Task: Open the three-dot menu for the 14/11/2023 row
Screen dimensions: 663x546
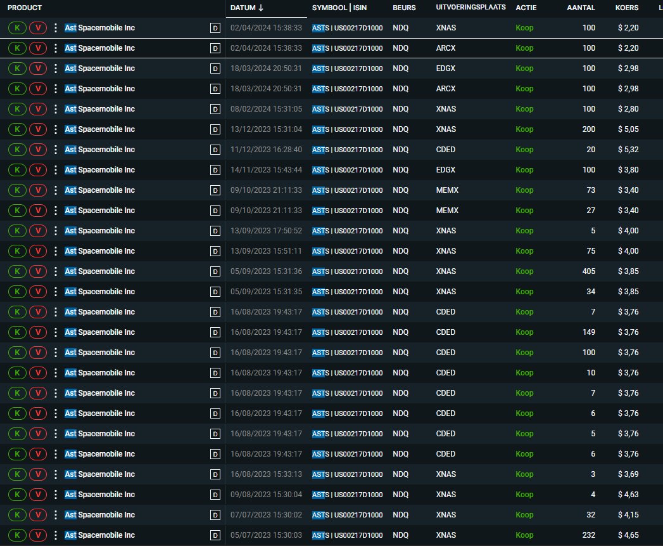Action: [x=55, y=171]
